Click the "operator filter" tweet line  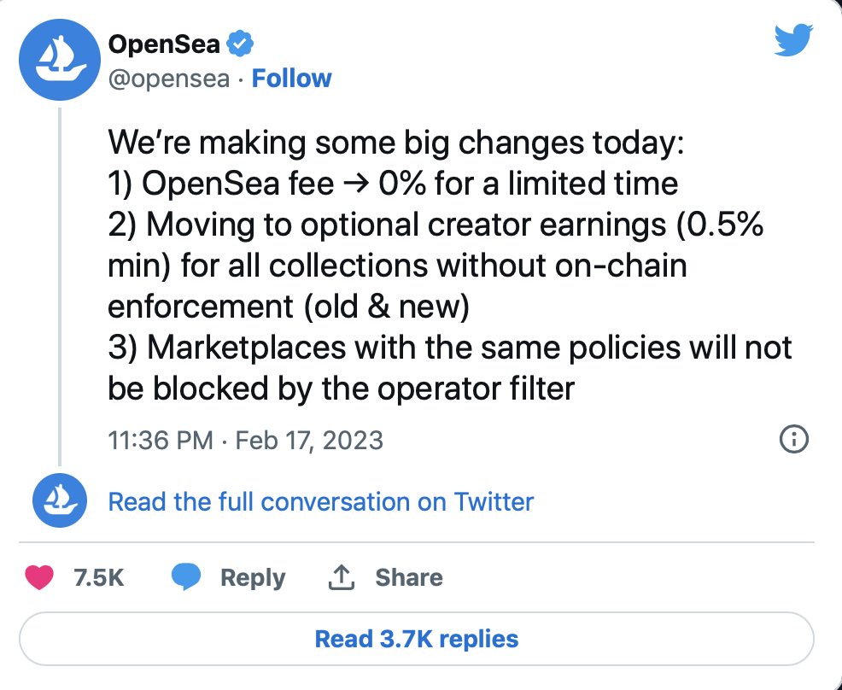coord(342,389)
